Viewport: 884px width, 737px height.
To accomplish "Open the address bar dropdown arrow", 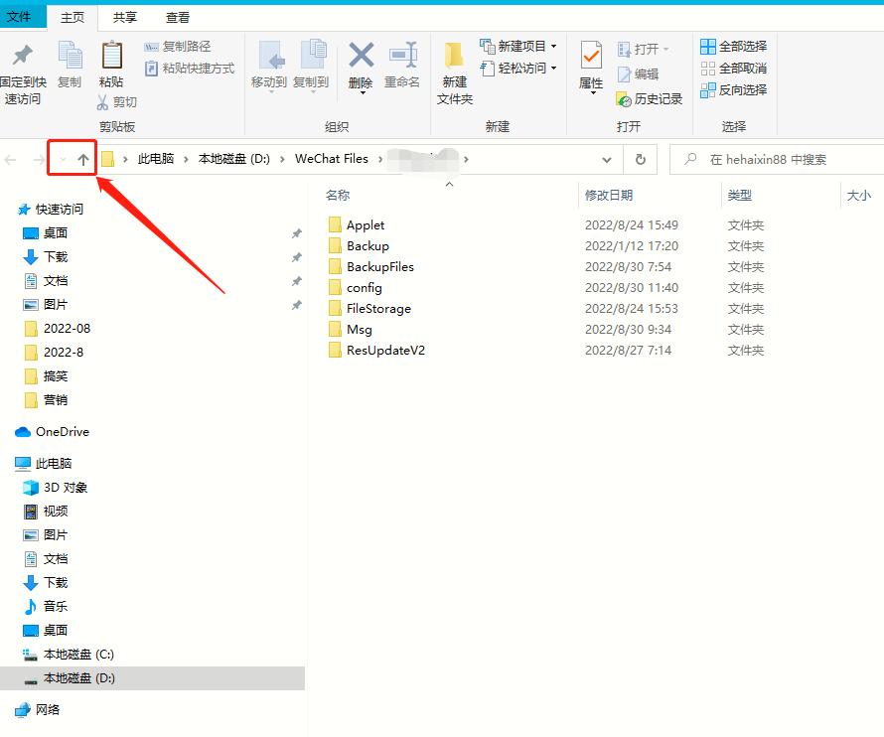I will (608, 159).
